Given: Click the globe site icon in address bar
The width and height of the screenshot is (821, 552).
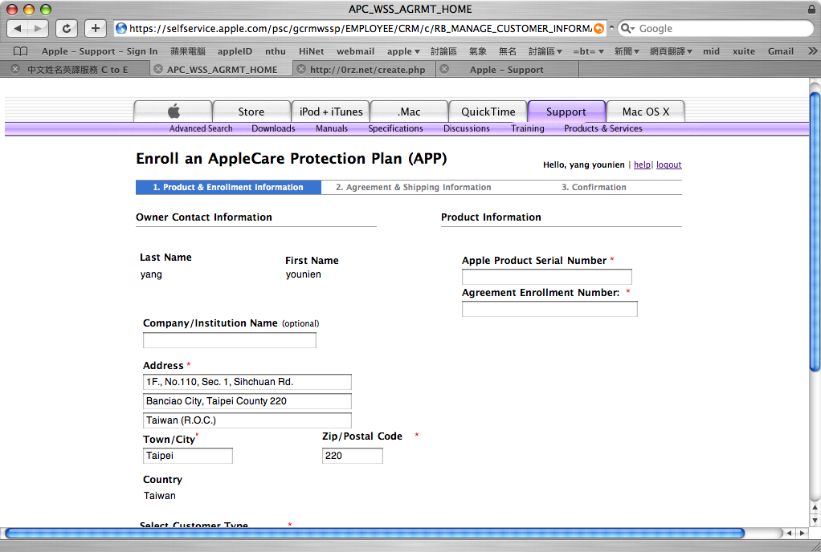Looking at the screenshot, I should click(121, 28).
